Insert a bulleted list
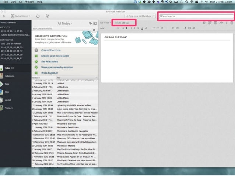This screenshot has height=176, width=235. tap(154, 28)
